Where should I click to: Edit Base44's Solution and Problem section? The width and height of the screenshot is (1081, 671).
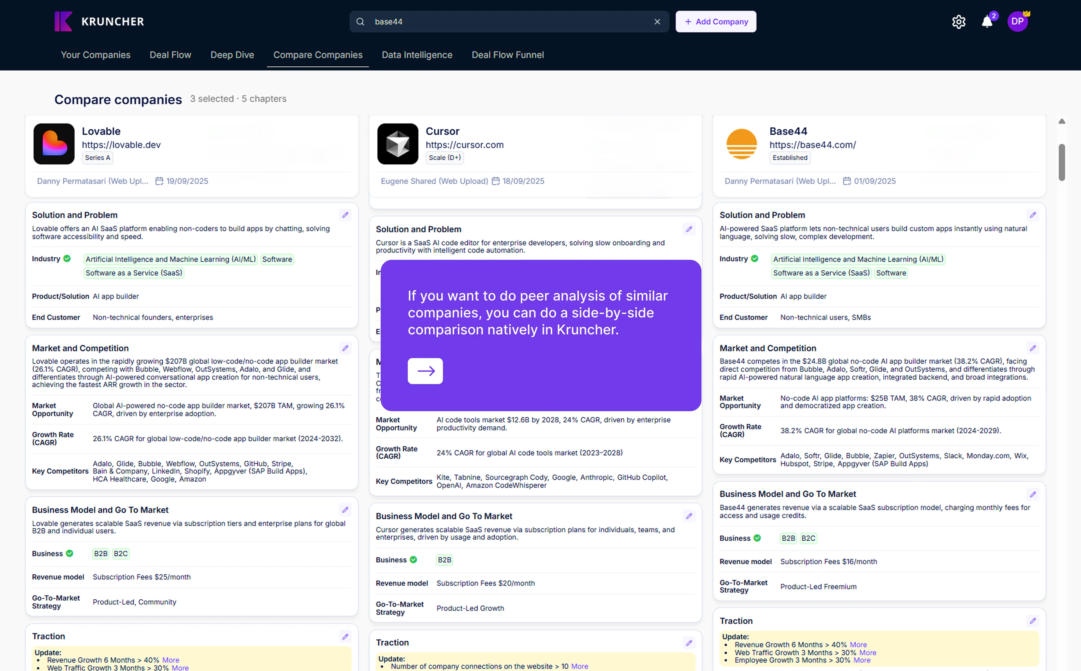pos(1033,215)
